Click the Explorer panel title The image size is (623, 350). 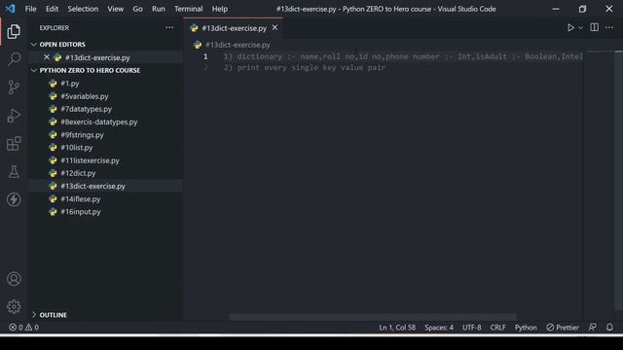tap(55, 28)
